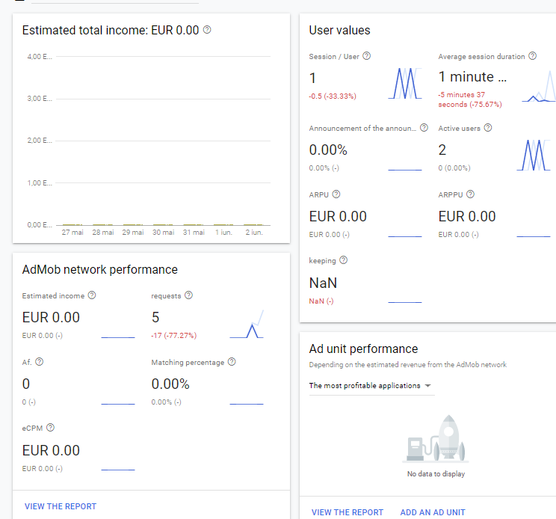Open Session / User help tooltip icon
This screenshot has width=556, height=519.
click(366, 56)
